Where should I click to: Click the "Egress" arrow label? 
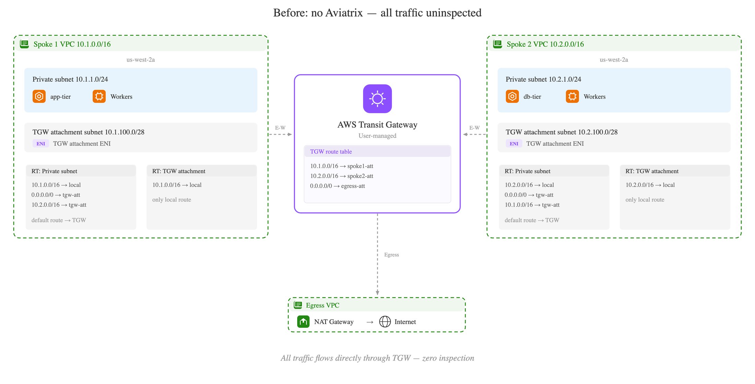pyautogui.click(x=392, y=255)
